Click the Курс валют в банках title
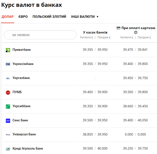This screenshot has width=157, height=154. pos(32,5)
